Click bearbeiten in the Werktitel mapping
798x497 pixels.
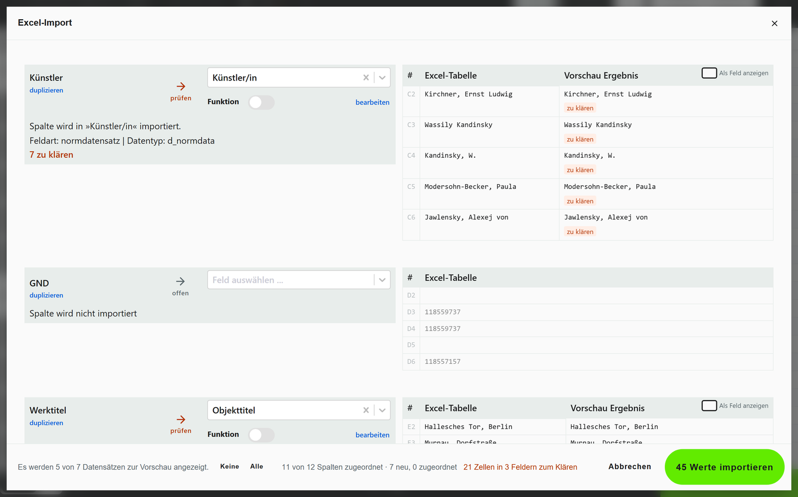coord(372,435)
